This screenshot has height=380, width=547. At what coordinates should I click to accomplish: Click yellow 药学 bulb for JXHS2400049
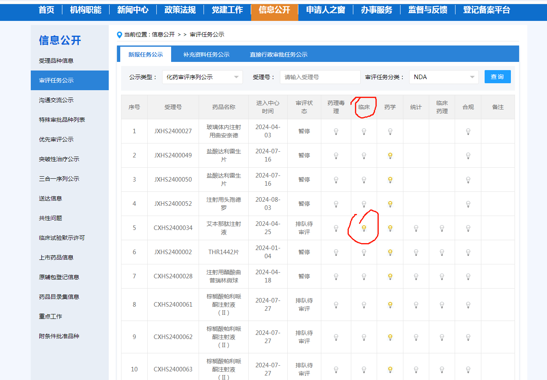pos(390,156)
